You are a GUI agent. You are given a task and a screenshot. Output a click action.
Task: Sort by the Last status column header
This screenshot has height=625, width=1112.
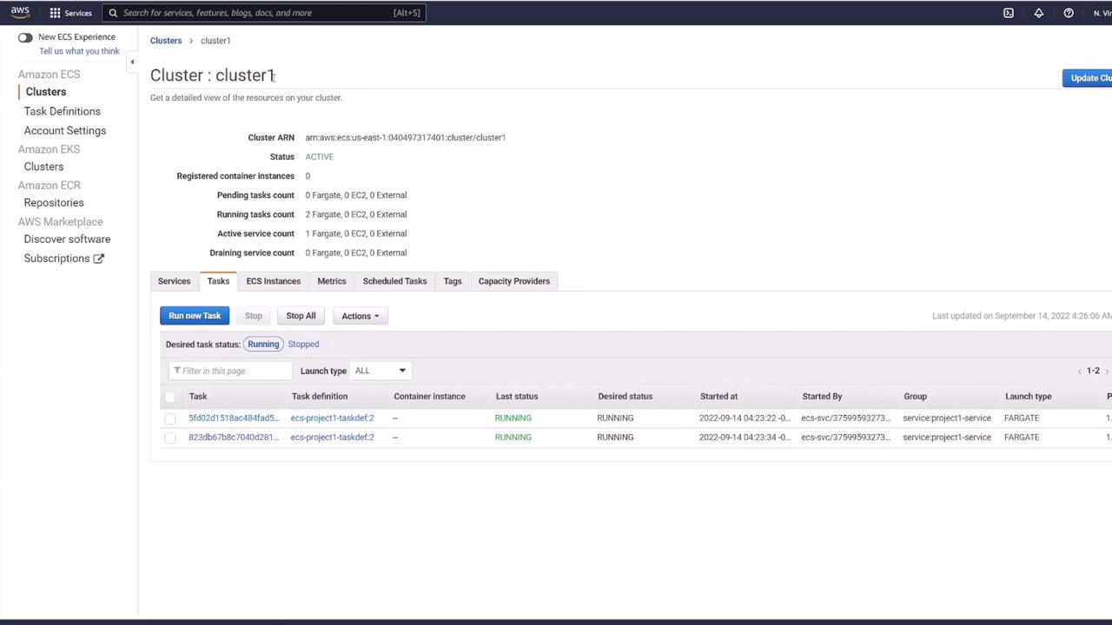(x=517, y=397)
